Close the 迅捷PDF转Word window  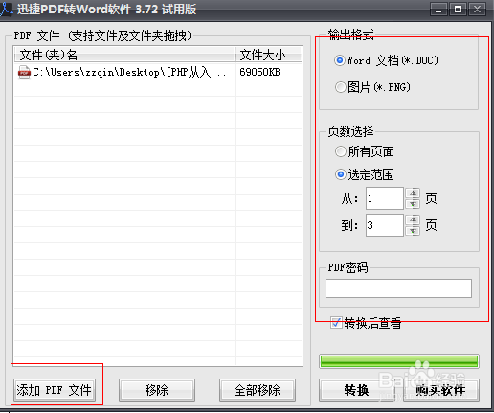pos(478,10)
